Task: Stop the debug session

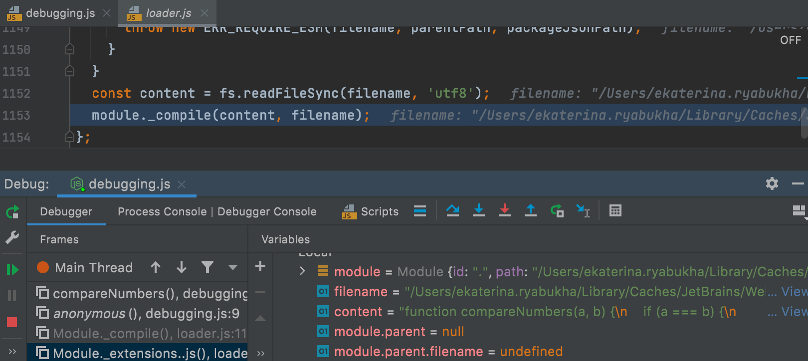Action: pos(12,322)
